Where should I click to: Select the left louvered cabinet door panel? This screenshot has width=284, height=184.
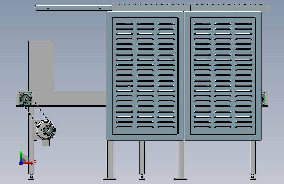pyautogui.click(x=145, y=76)
